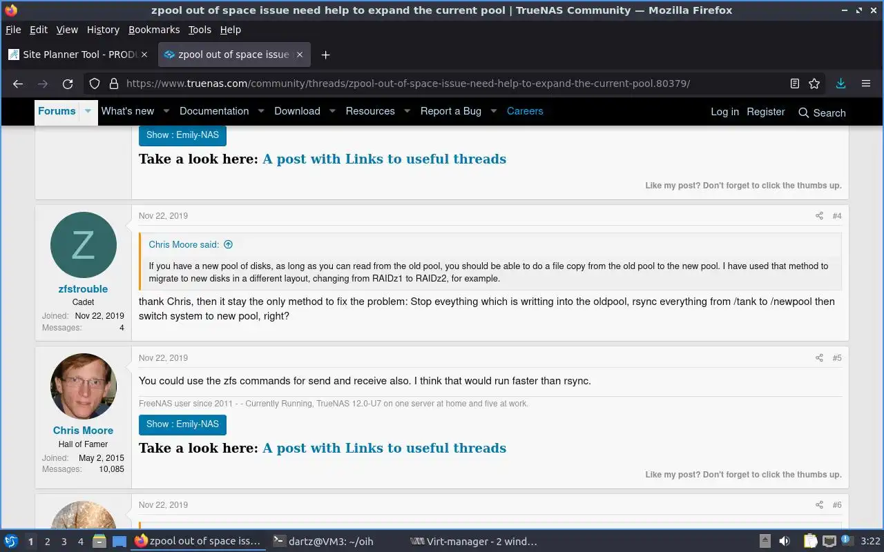This screenshot has height=552, width=884.
Task: Click the clipboard tray icon
Action: [x=810, y=542]
